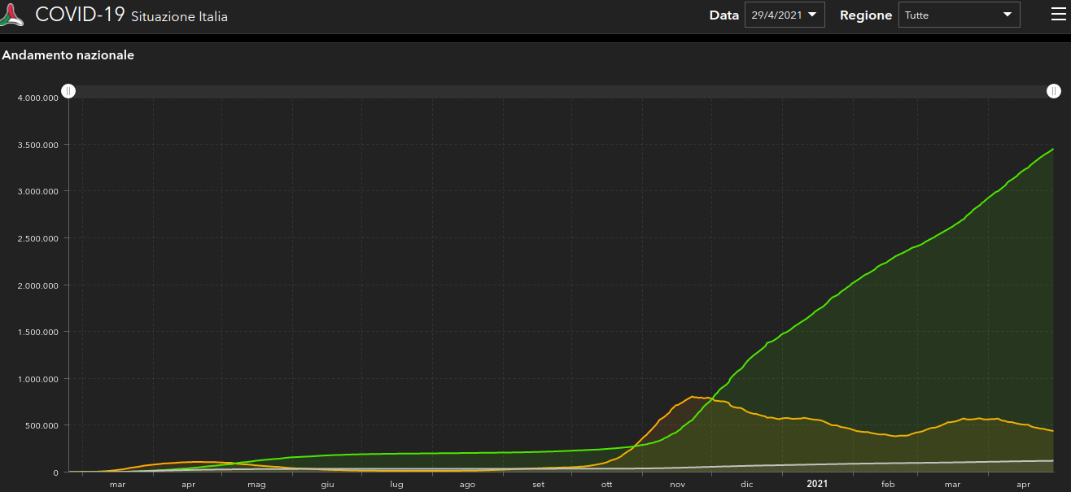The height and width of the screenshot is (492, 1071).
Task: Click the 2.000.000 y-axis label
Action: point(37,285)
